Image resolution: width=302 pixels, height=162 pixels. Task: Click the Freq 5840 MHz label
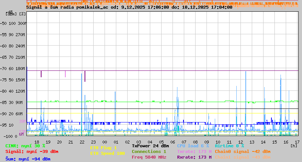click(x=149, y=157)
